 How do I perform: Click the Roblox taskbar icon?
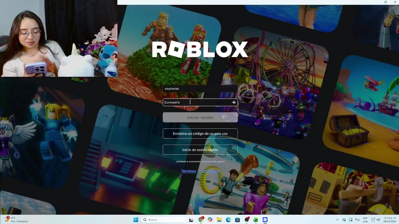tap(265, 220)
